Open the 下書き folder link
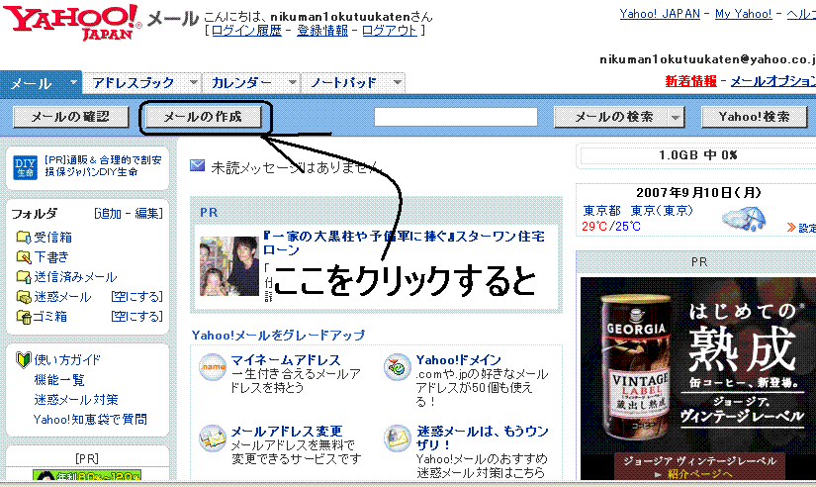Screen dimensions: 816x487 coord(51,257)
